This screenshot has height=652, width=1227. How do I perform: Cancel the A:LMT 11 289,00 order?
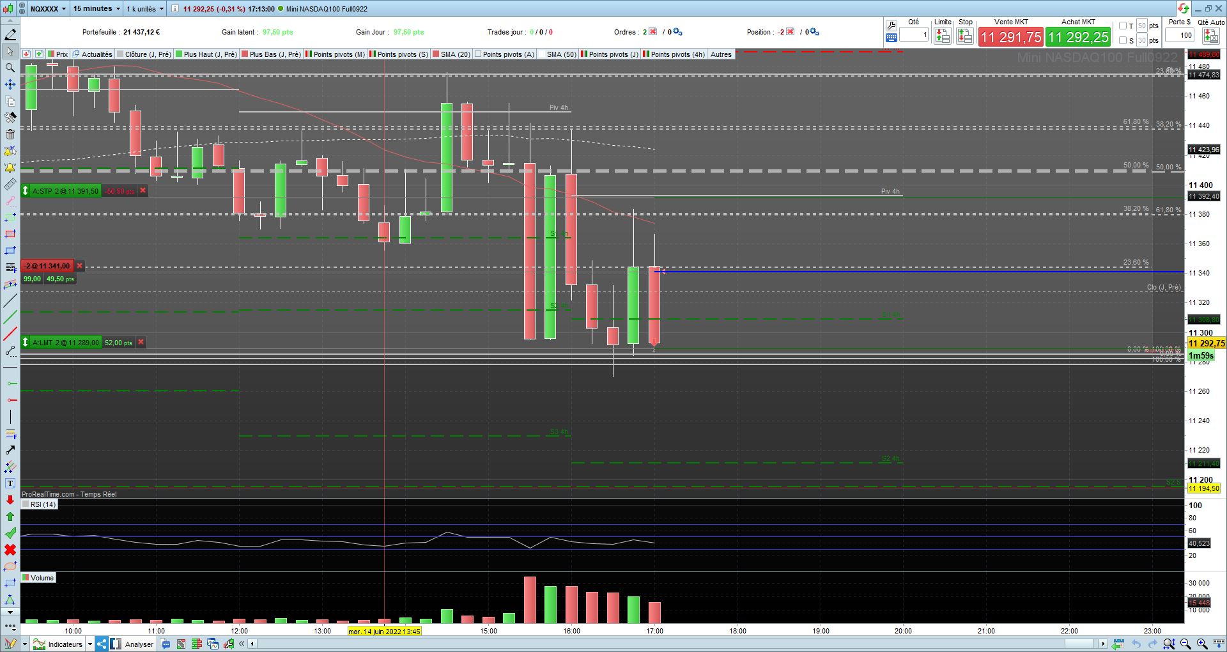141,343
